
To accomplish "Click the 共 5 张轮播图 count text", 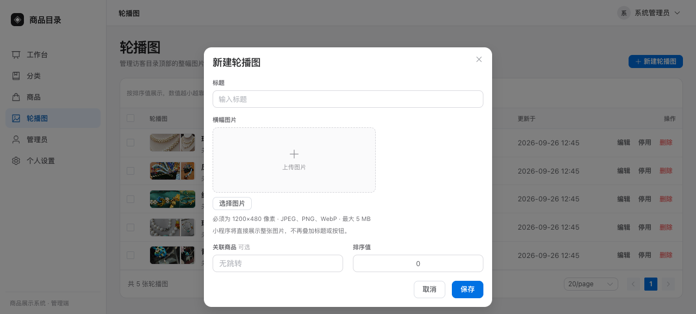I will click(x=148, y=284).
